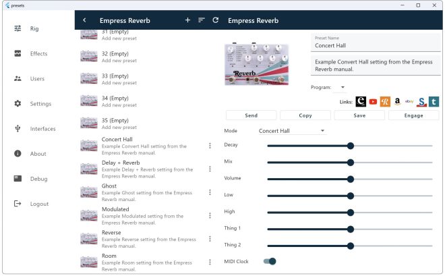Click the Logout icon in sidebar

click(18, 204)
